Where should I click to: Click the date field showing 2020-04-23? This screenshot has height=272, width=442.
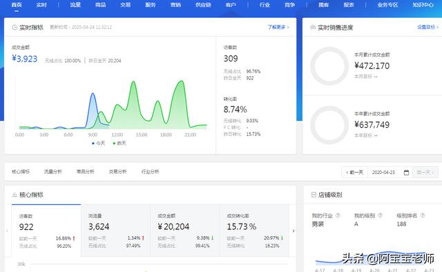(383, 172)
